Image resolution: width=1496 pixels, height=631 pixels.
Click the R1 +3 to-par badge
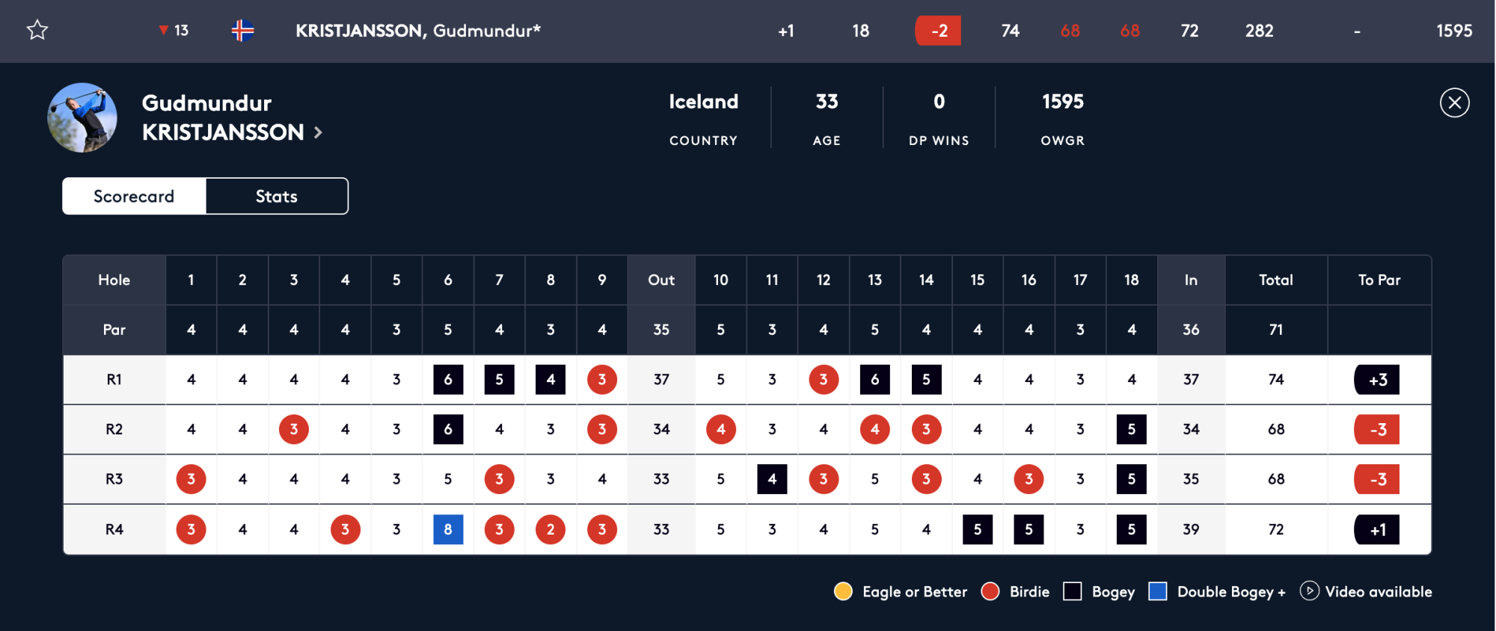[x=1377, y=380]
